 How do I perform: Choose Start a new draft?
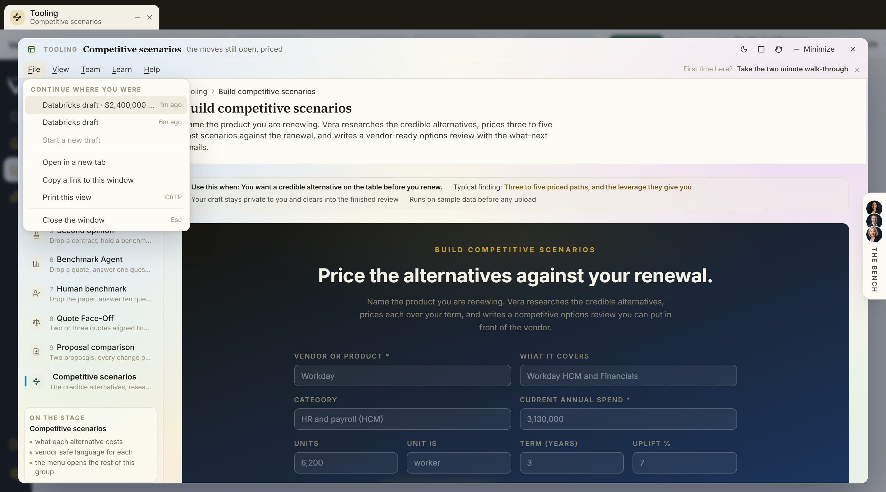(x=106, y=140)
